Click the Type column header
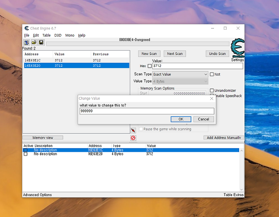The width and height of the screenshot is (279, 217). click(x=129, y=146)
